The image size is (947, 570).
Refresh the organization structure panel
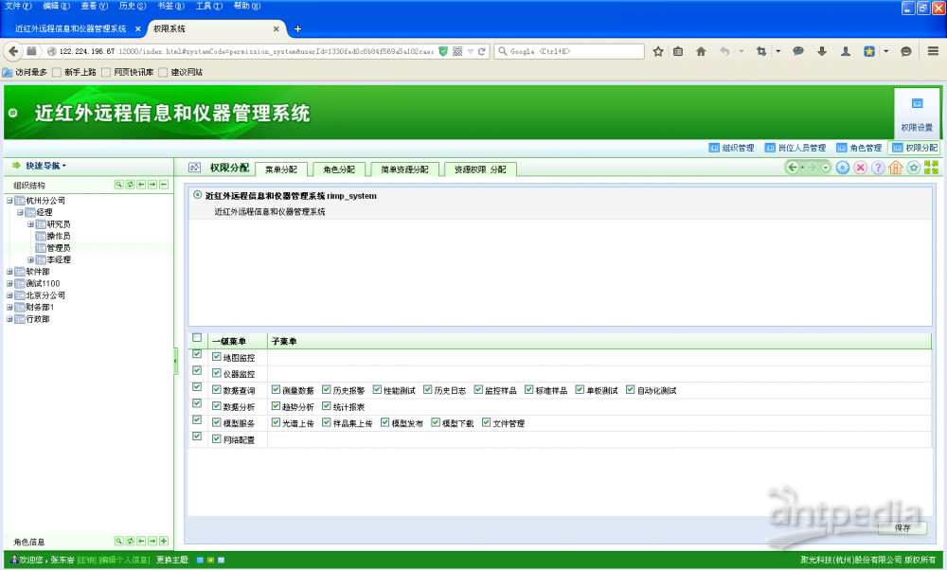click(x=131, y=185)
